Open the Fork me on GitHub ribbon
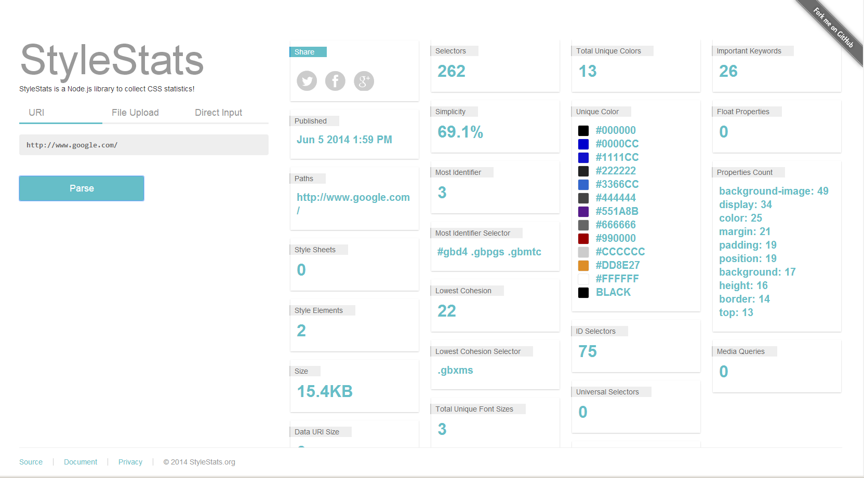Viewport: 864px width, 478px height. (x=833, y=28)
